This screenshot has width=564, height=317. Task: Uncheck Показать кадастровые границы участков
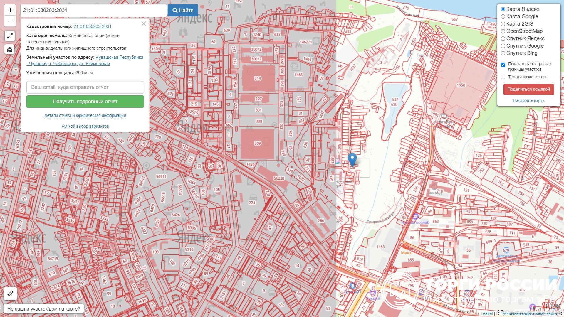pyautogui.click(x=503, y=65)
